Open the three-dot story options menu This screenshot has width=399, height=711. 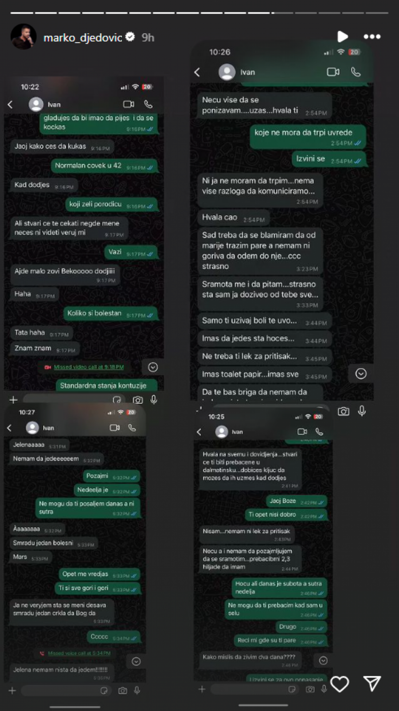point(372,37)
